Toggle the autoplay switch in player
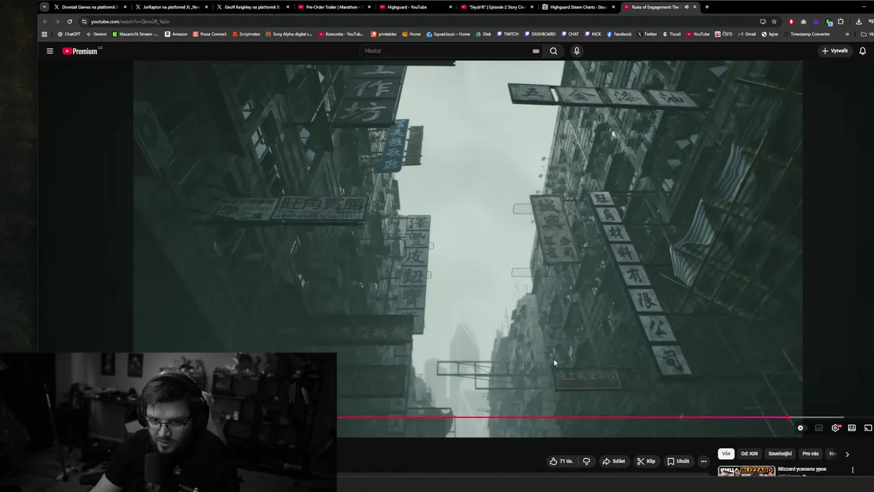This screenshot has height=492, width=874. click(801, 428)
